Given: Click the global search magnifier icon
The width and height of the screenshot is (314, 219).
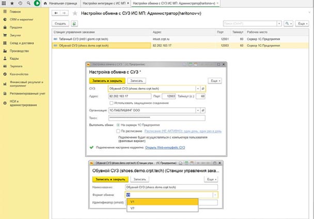Looking at the screenshot, I should point(28,3).
